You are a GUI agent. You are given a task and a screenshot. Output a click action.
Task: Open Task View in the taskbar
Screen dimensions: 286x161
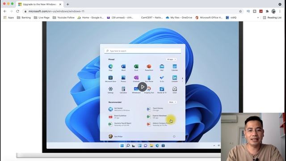[x=134, y=145]
